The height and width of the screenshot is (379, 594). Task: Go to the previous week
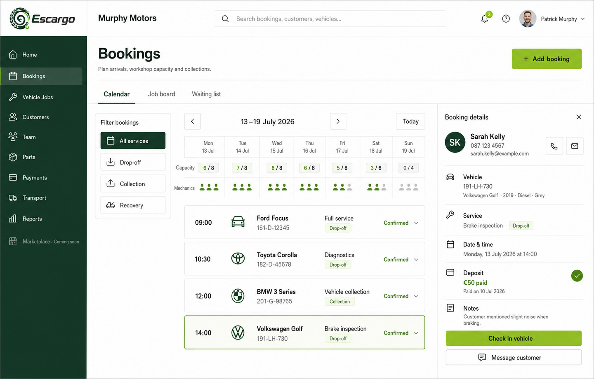(x=193, y=121)
